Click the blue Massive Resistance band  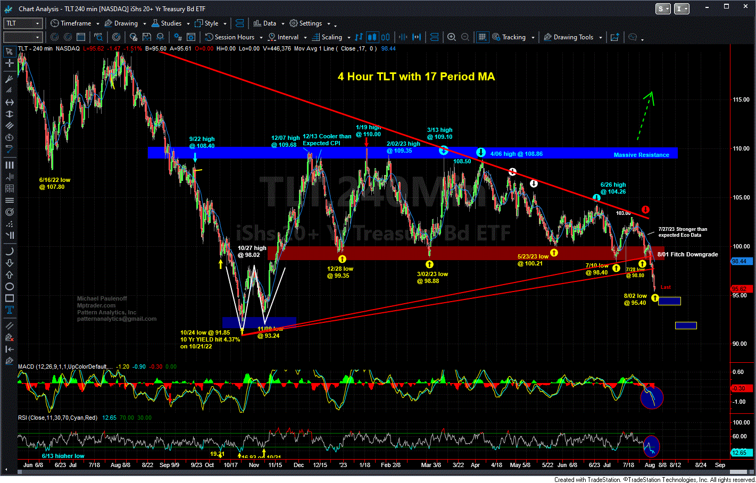pos(412,153)
